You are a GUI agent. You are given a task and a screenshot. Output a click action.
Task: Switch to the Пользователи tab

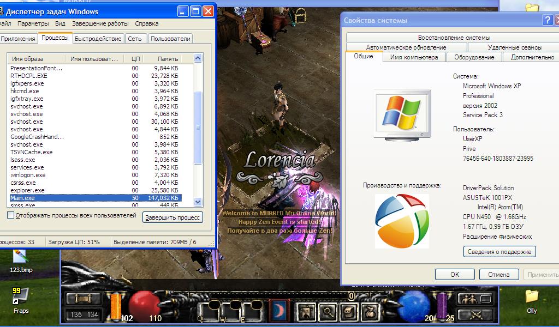(170, 39)
